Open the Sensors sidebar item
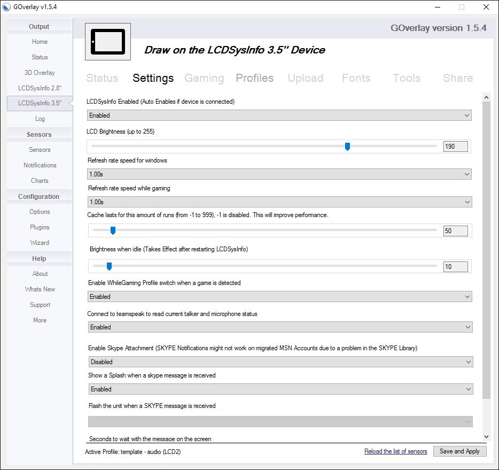Viewport: 499px width, 470px height. (x=40, y=150)
